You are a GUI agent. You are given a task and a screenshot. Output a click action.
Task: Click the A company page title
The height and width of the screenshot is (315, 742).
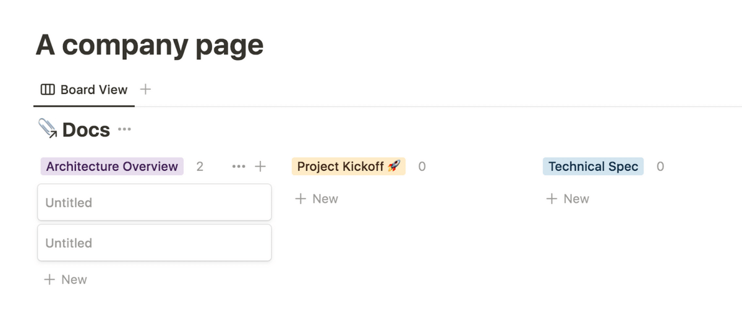(150, 45)
